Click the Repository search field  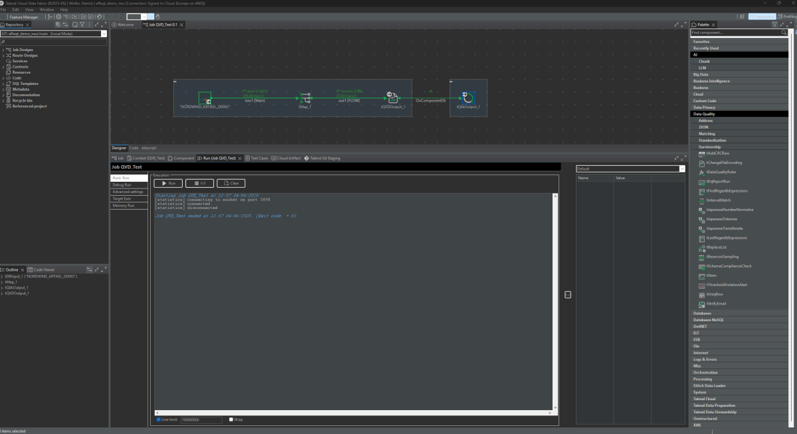[x=54, y=42]
